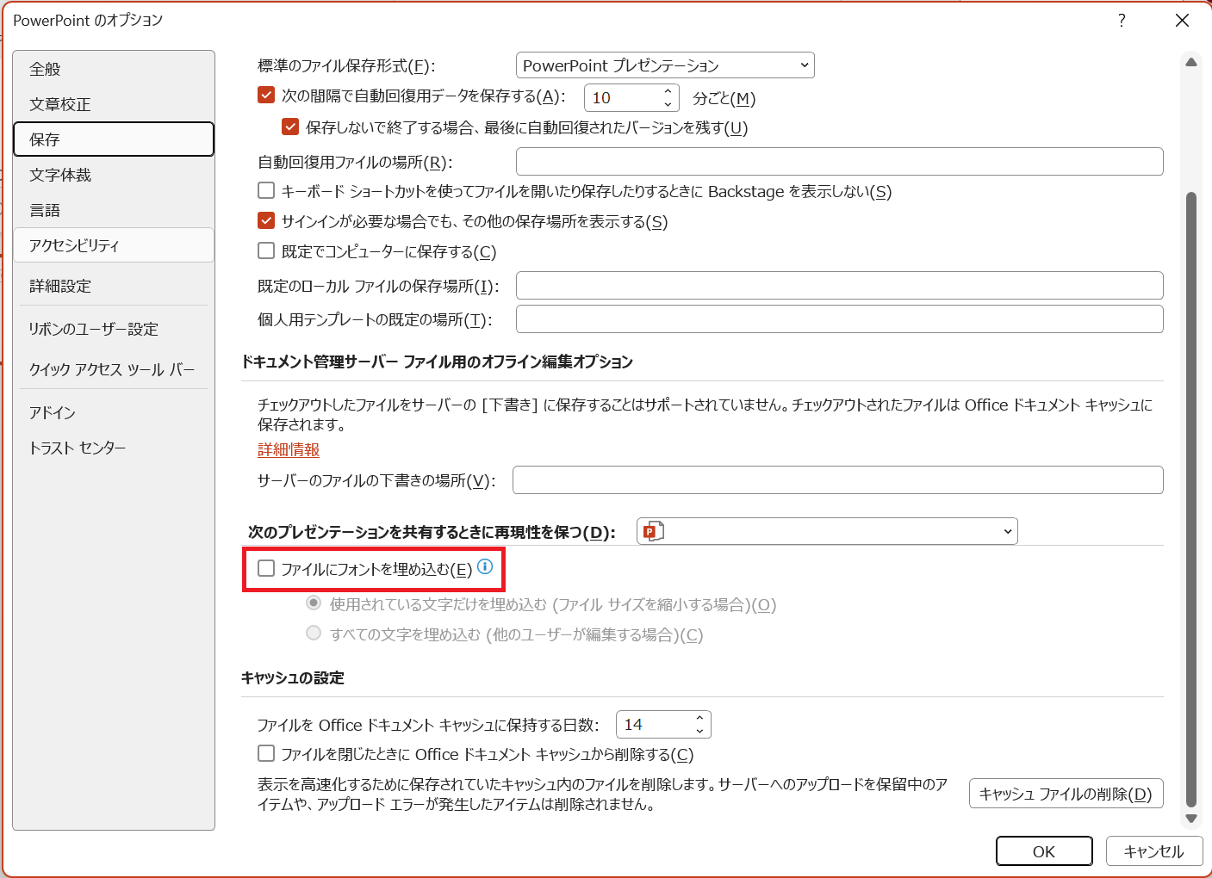Increase auto-recover minutes with up arrow

click(x=668, y=90)
